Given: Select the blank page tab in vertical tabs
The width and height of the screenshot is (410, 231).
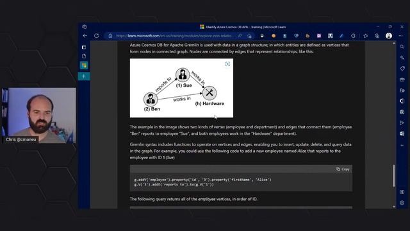Looking at the screenshot, I should (84, 56).
